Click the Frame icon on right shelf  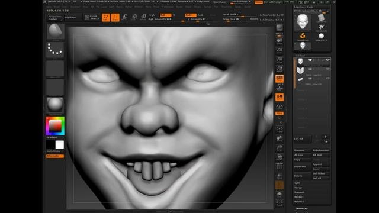tap(280, 130)
